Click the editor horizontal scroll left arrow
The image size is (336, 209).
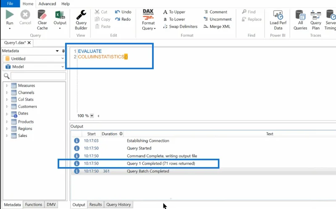coord(98,116)
